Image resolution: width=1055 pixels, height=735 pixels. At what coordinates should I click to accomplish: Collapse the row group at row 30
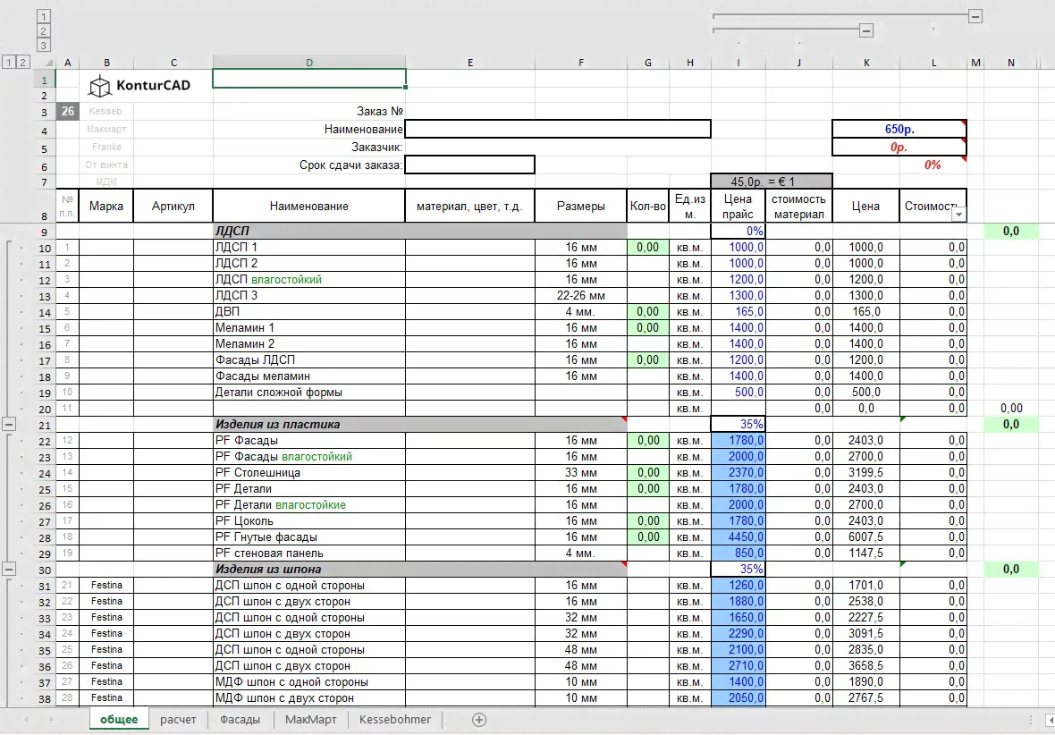tap(9, 569)
